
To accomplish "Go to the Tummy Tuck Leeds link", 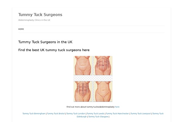I will click(95, 113).
